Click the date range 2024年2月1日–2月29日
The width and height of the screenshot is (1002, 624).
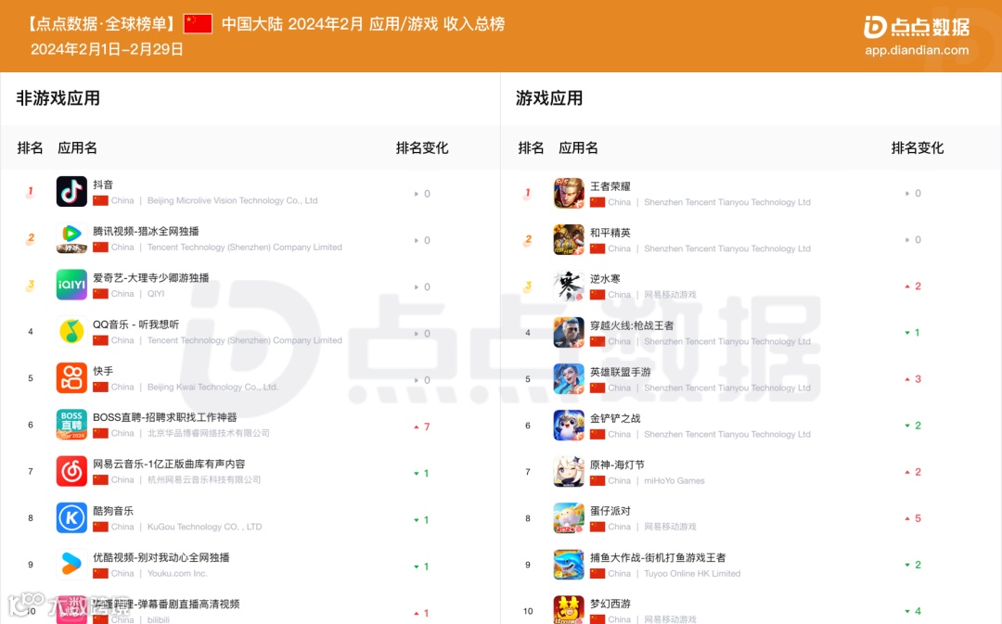click(107, 49)
